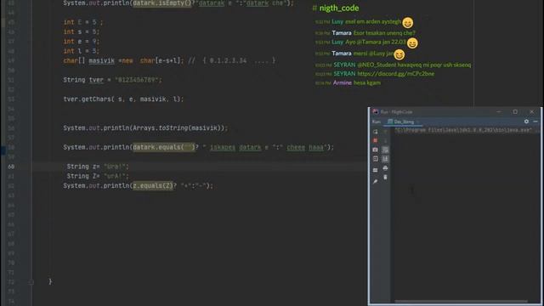Hide the Run tool window with the dash
Viewport: 544px width, 306px height.
(535, 122)
